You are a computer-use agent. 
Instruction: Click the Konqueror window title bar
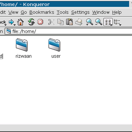pyautogui.click(x=64, y=4)
